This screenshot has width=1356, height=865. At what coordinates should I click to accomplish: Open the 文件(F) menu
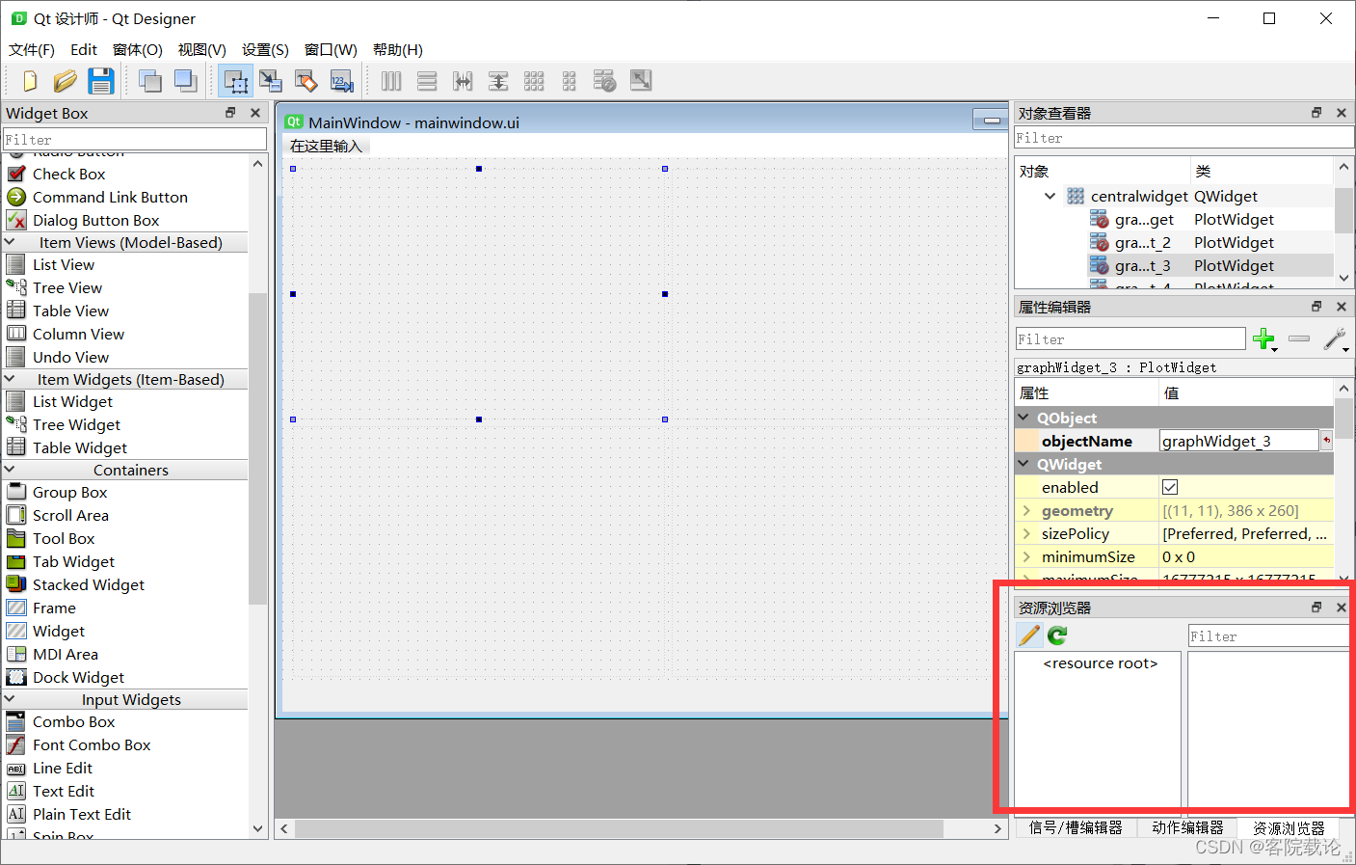pyautogui.click(x=31, y=49)
